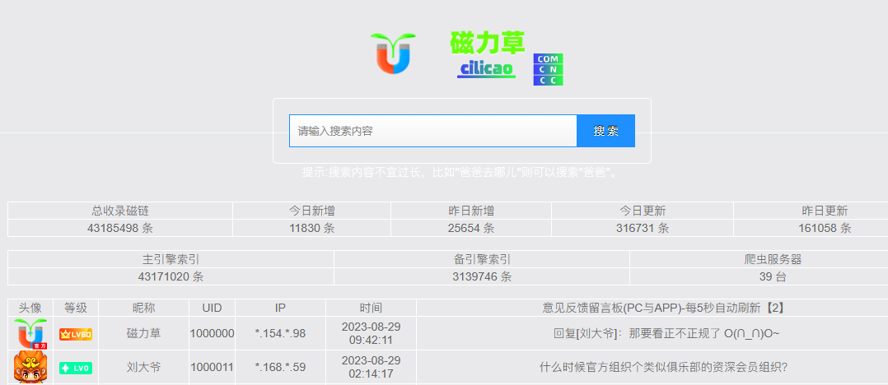Click the nickname 刘大爷
Viewport: 888px width, 385px height.
(144, 368)
